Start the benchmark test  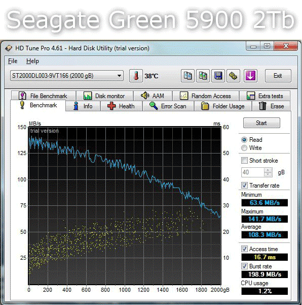pyautogui.click(x=261, y=123)
